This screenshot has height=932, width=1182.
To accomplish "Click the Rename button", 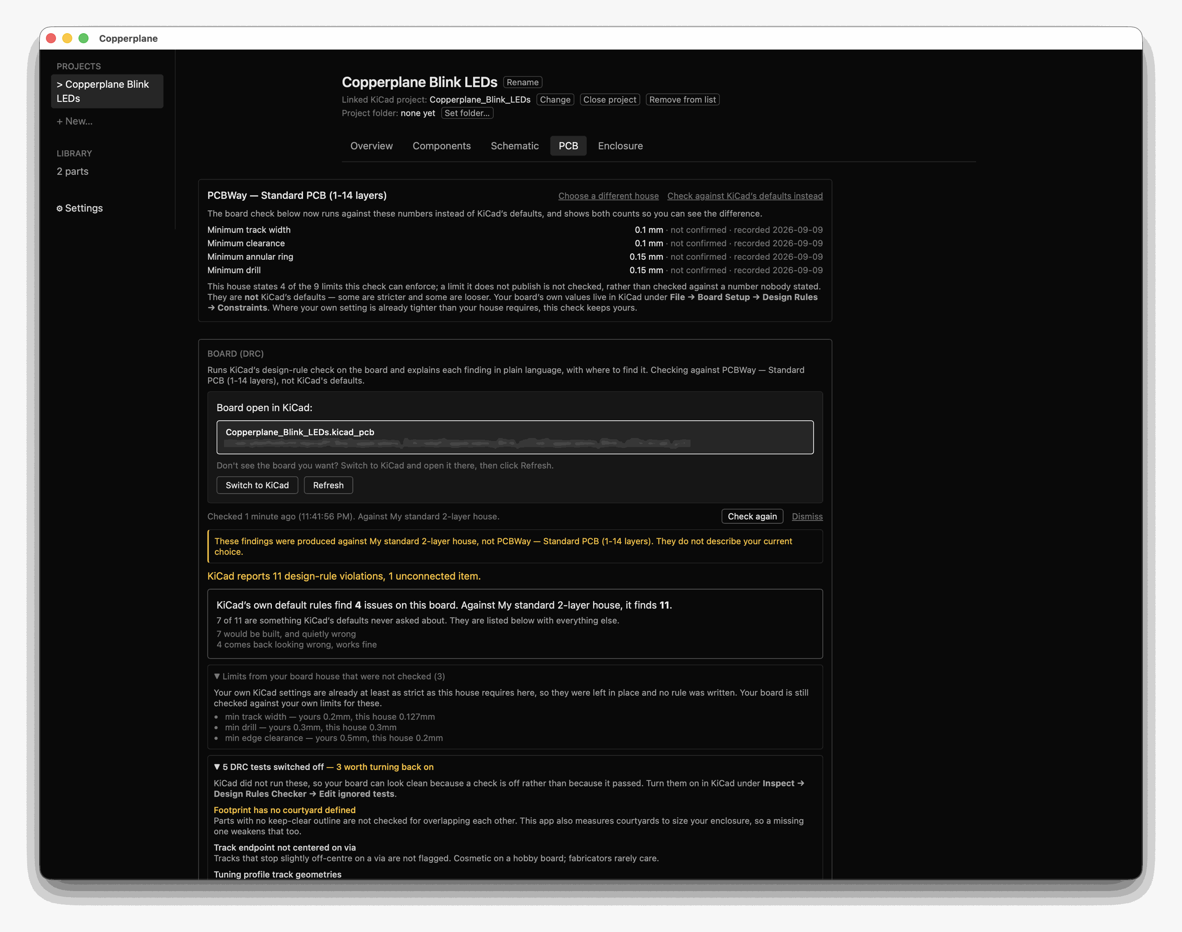I will coord(522,82).
